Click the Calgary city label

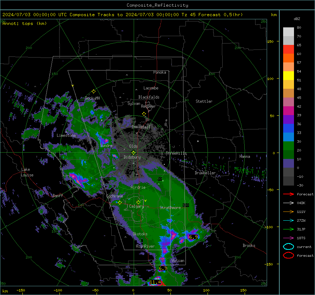[136, 206]
